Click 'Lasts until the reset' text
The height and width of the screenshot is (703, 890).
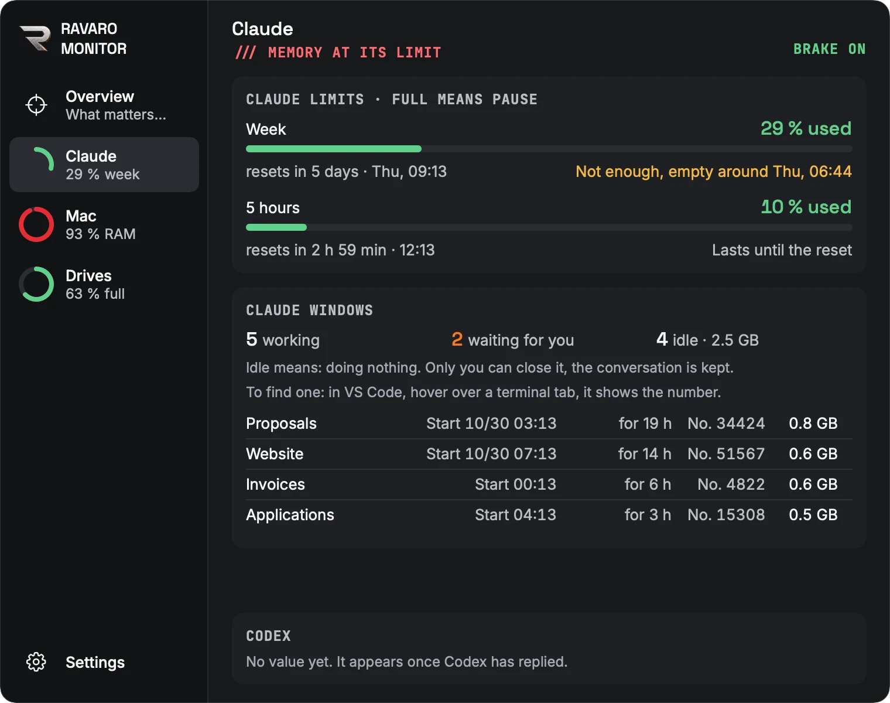point(782,250)
